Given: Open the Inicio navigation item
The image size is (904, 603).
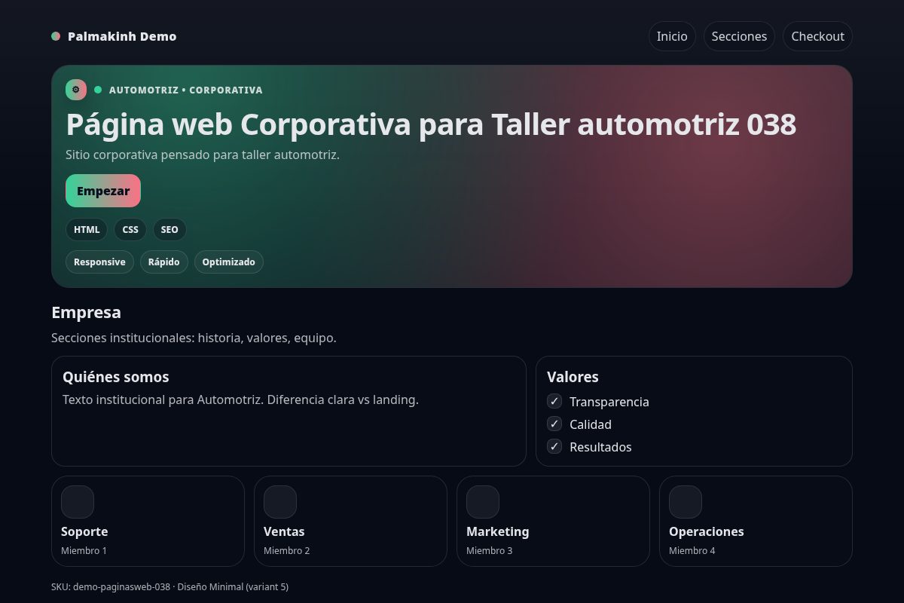Looking at the screenshot, I should coord(672,36).
